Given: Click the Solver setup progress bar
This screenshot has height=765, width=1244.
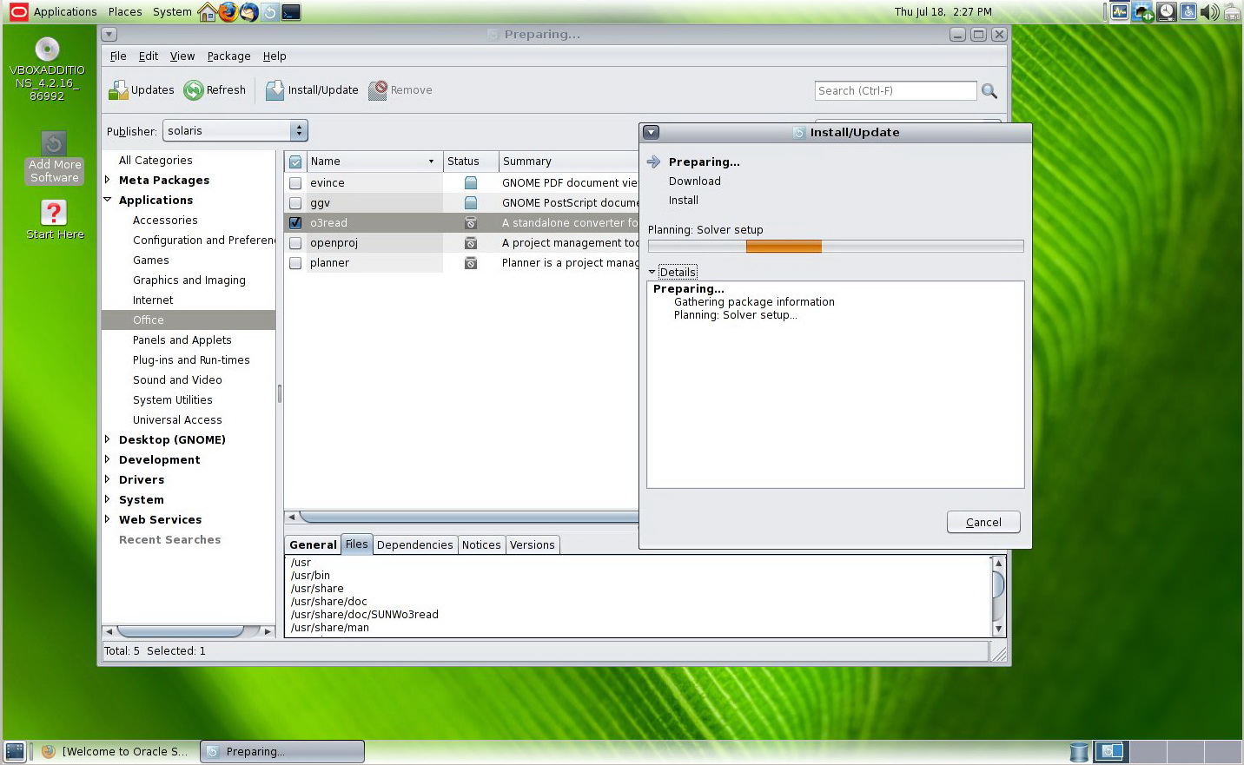Looking at the screenshot, I should [x=836, y=247].
